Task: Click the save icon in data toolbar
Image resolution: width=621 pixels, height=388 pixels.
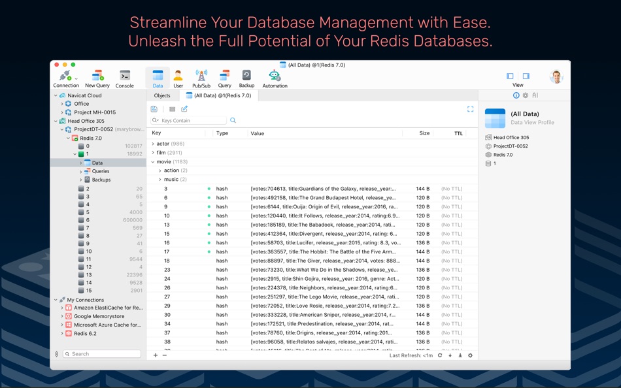Action: coord(154,109)
